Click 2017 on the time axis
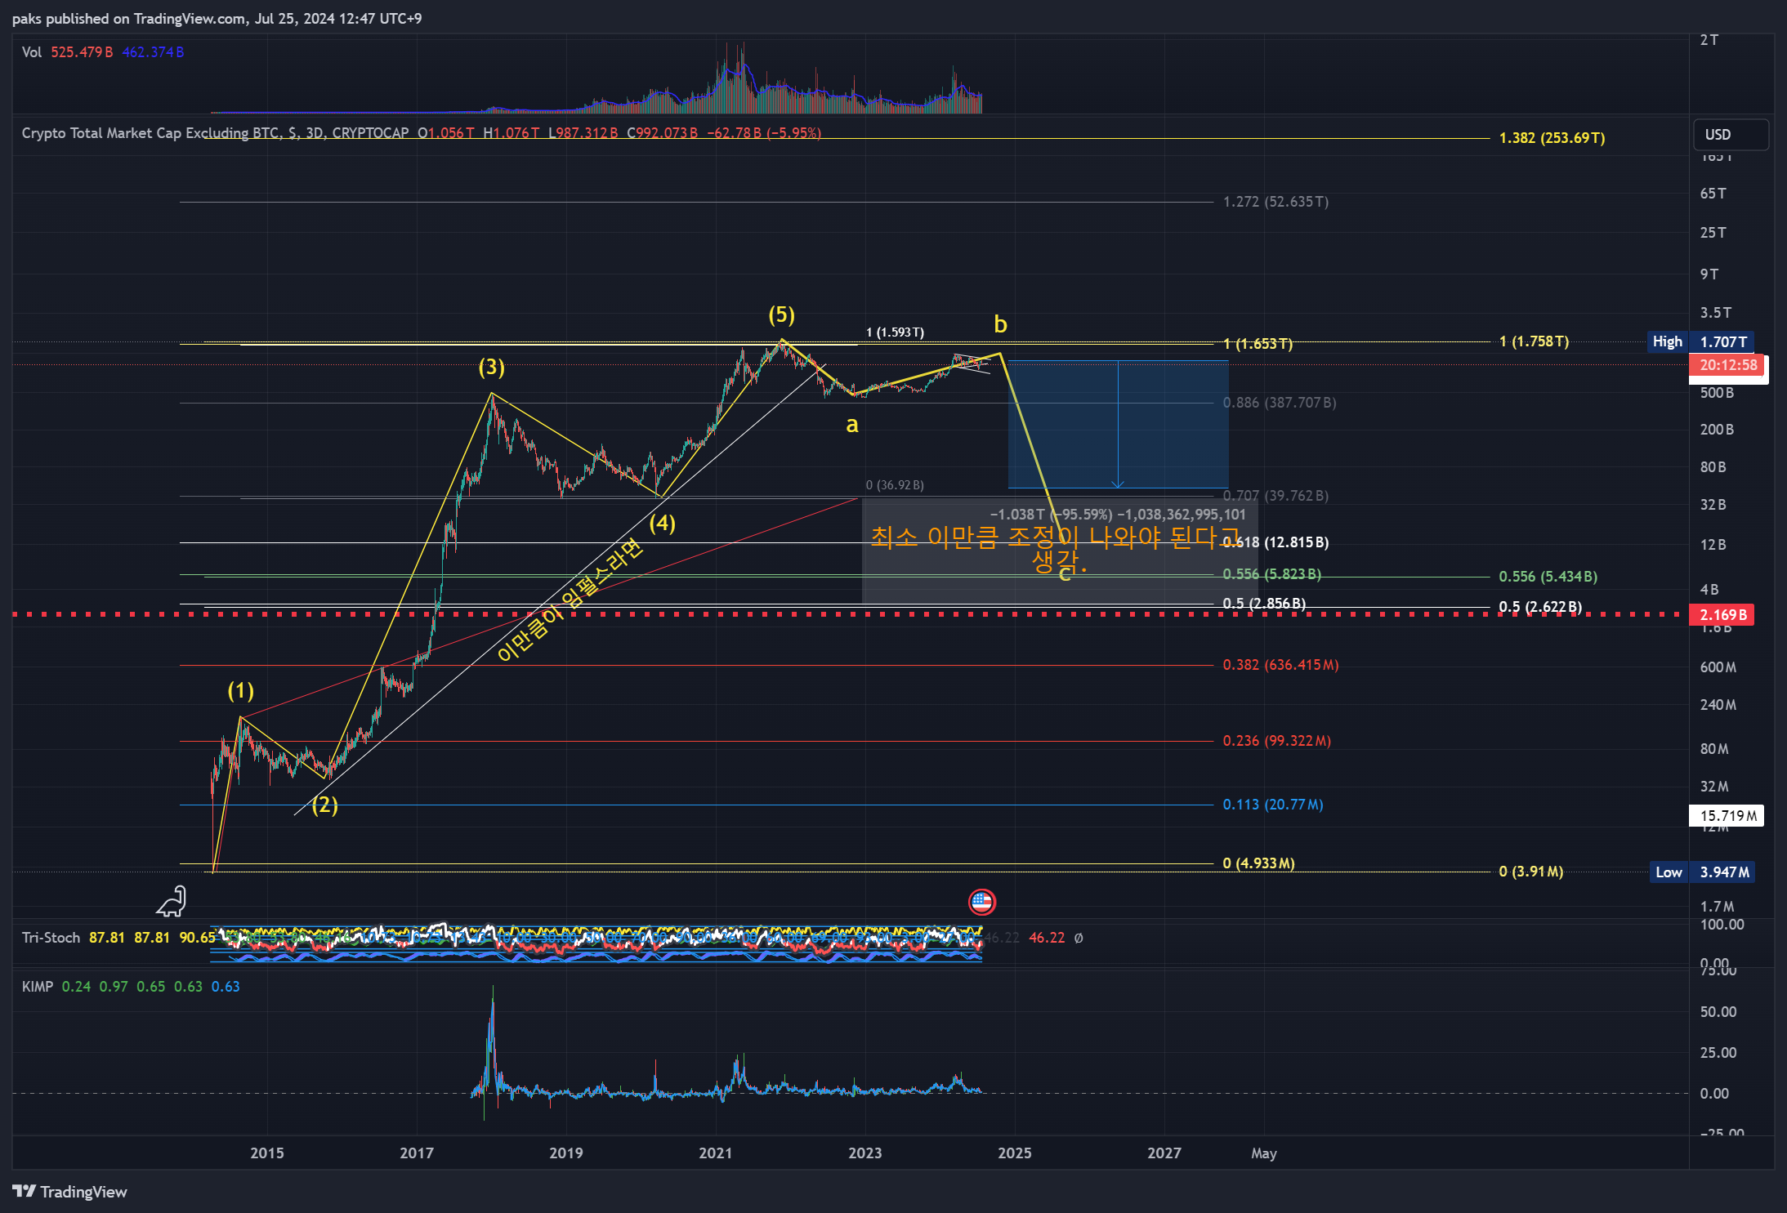Image resolution: width=1787 pixels, height=1213 pixels. click(x=417, y=1153)
